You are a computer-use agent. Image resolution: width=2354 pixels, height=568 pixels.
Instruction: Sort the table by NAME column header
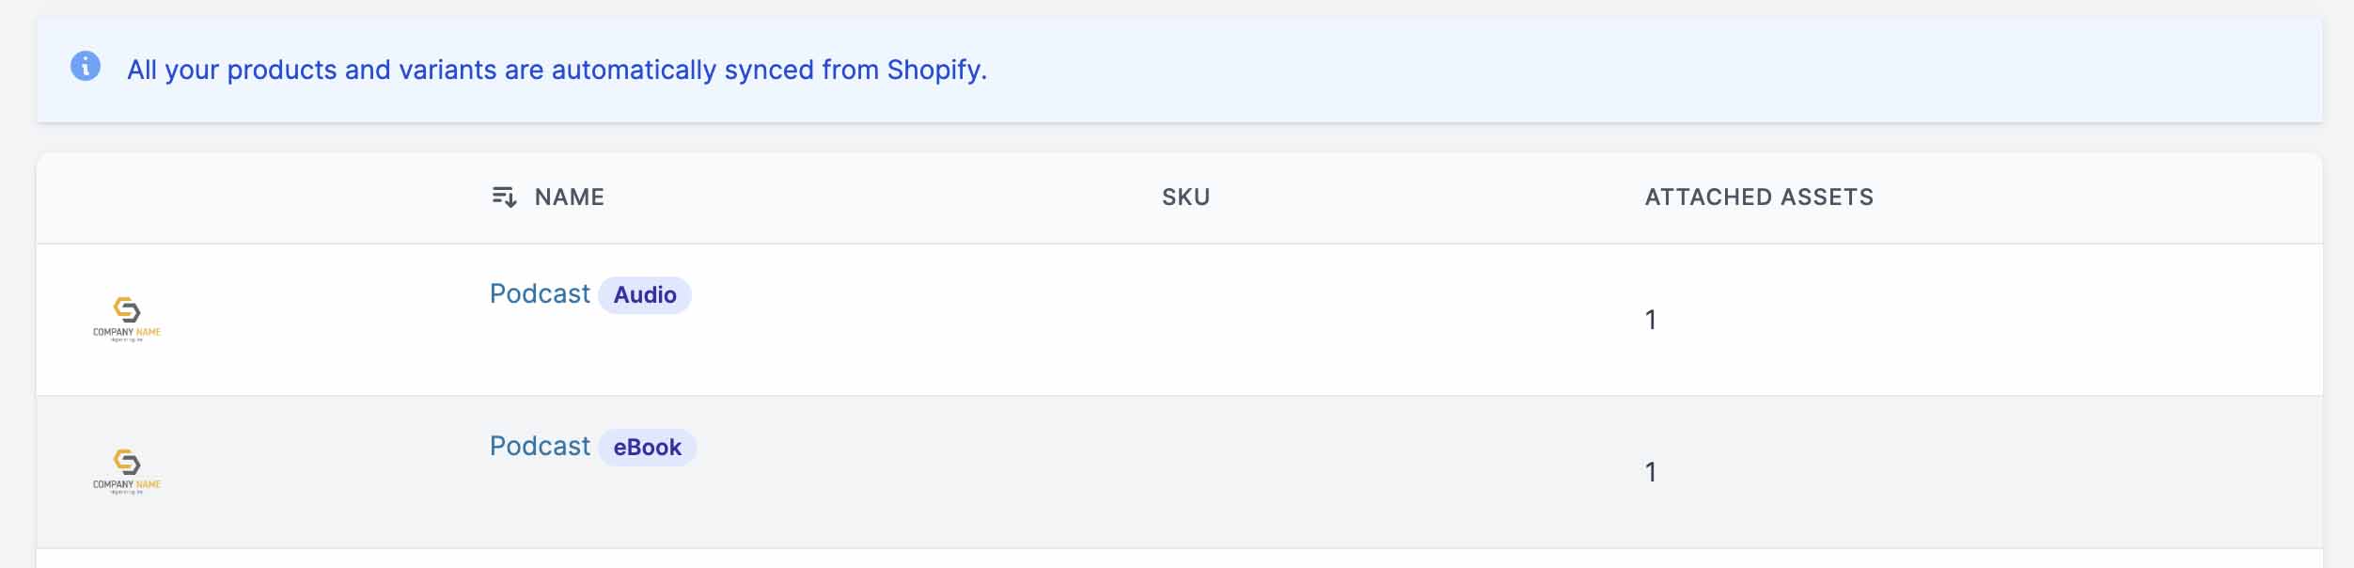pos(569,197)
